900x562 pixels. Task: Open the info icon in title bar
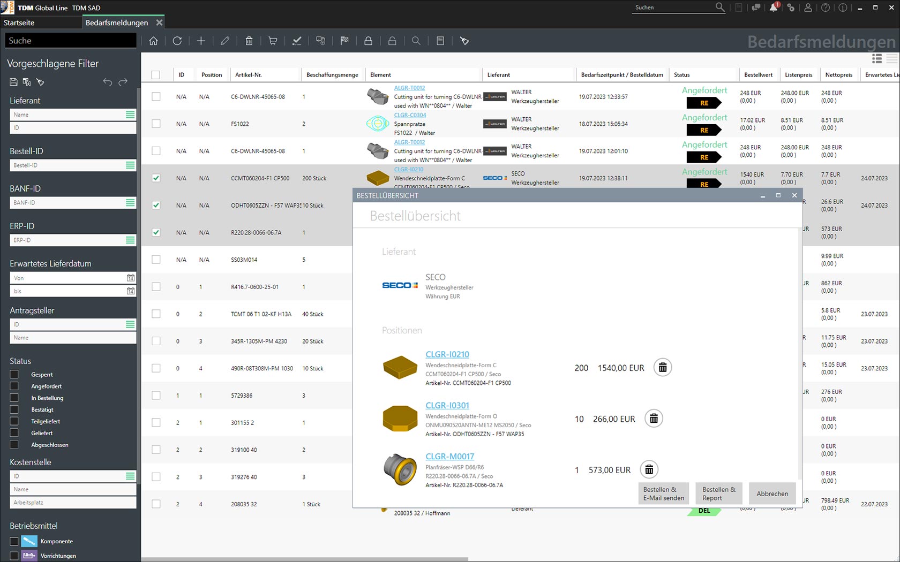point(843,7)
